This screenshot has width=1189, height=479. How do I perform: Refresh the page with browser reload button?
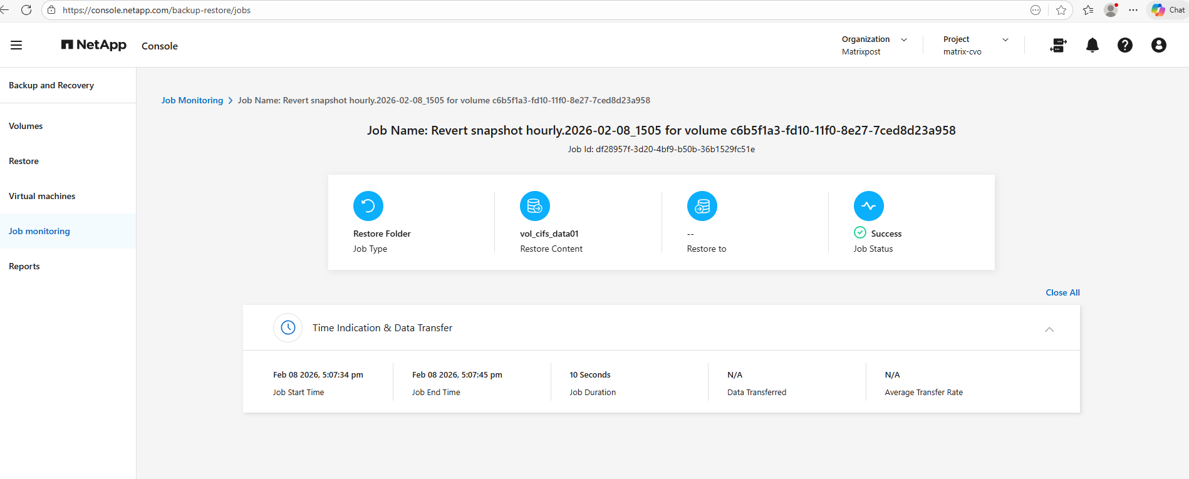point(26,10)
